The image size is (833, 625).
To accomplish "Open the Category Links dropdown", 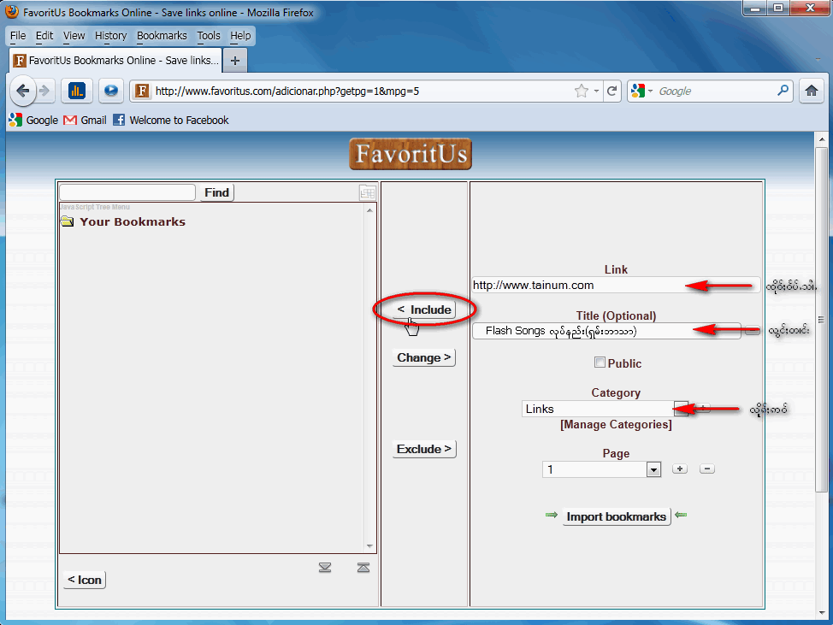I will click(x=681, y=409).
